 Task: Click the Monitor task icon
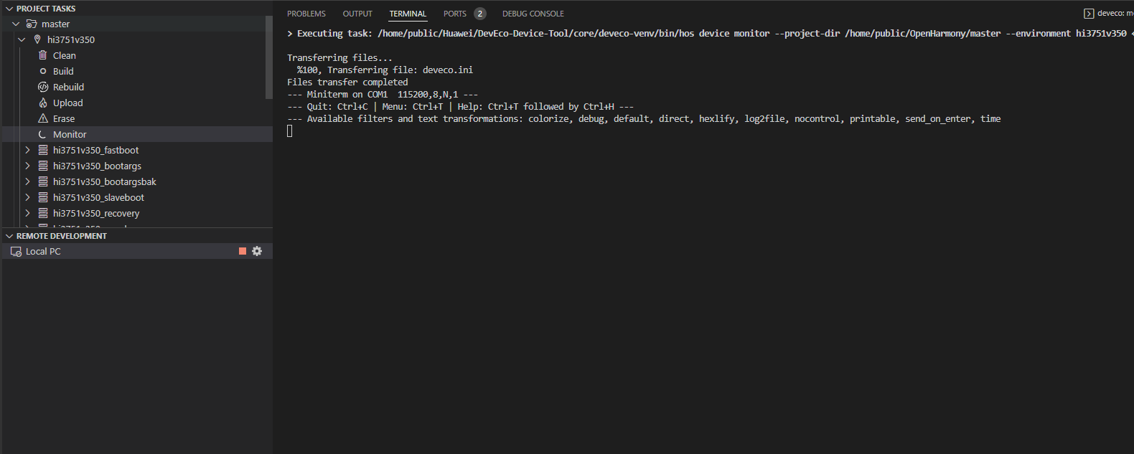pyautogui.click(x=43, y=134)
